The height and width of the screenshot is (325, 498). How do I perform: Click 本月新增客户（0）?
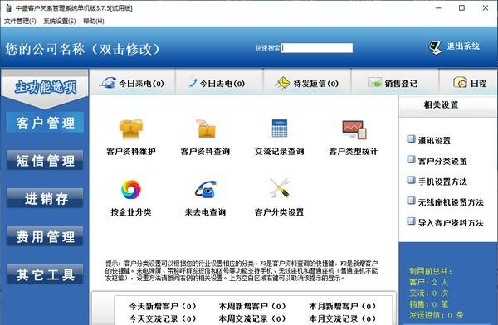pos(342,306)
